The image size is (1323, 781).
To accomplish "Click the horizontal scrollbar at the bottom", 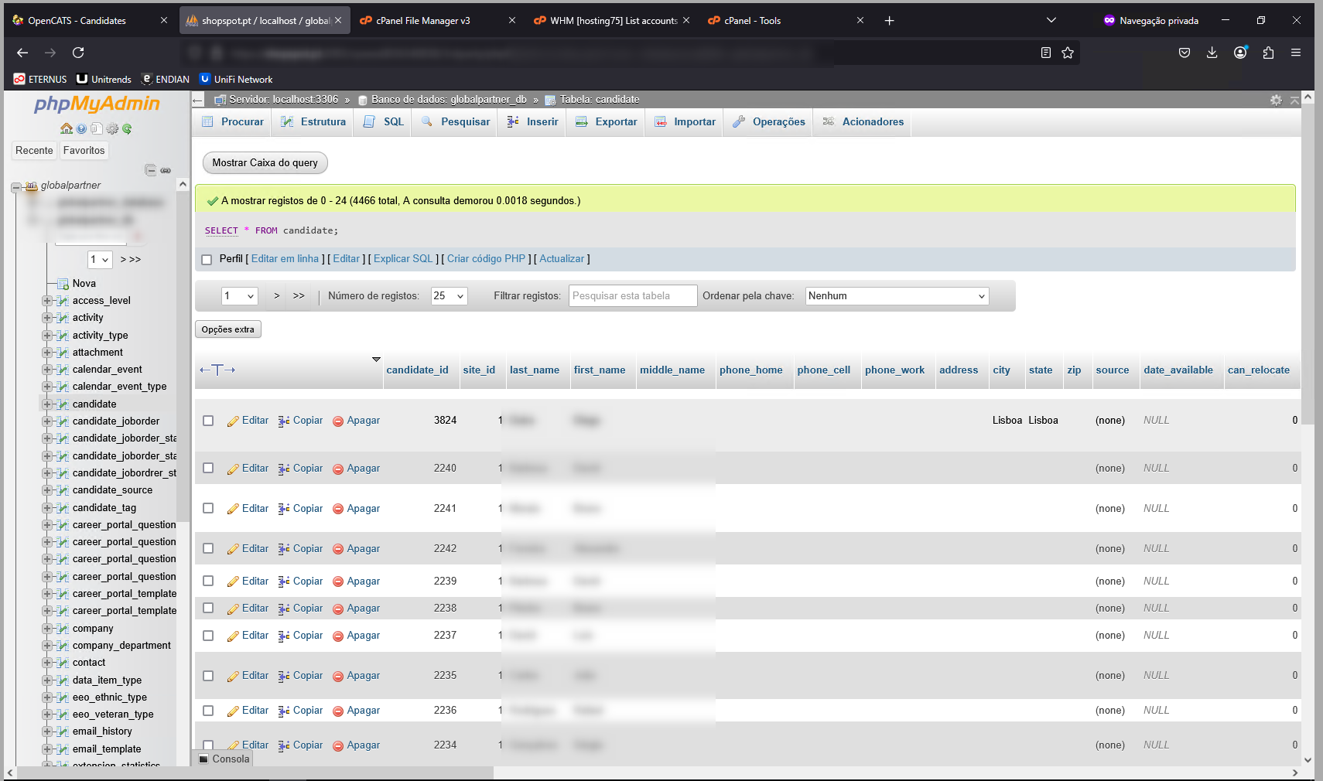I will tap(255, 772).
